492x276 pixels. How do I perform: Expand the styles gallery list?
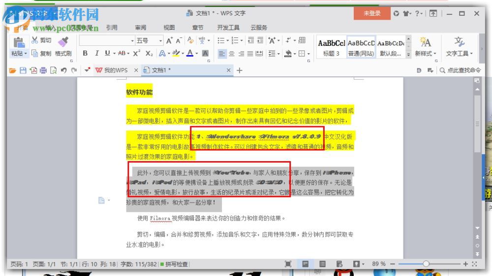coord(408,54)
